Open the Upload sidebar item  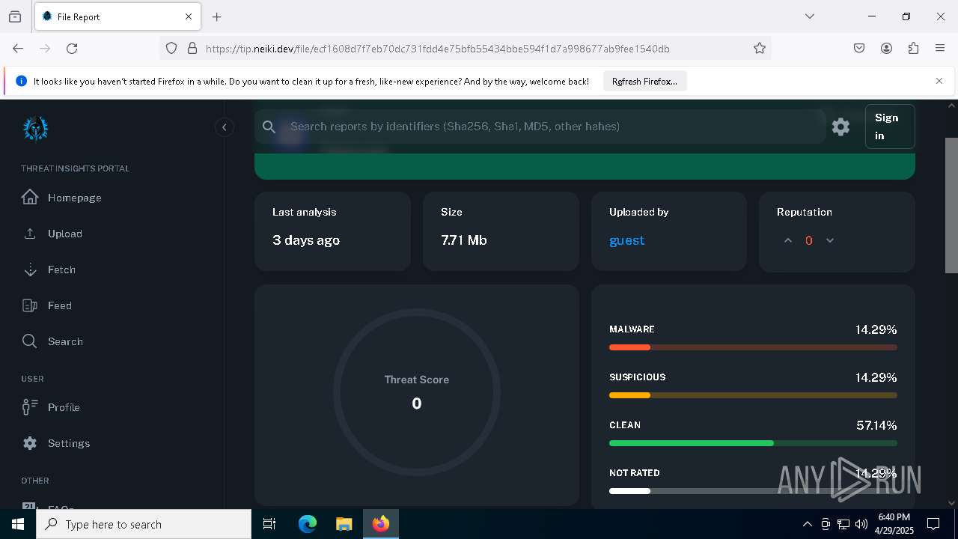64,234
